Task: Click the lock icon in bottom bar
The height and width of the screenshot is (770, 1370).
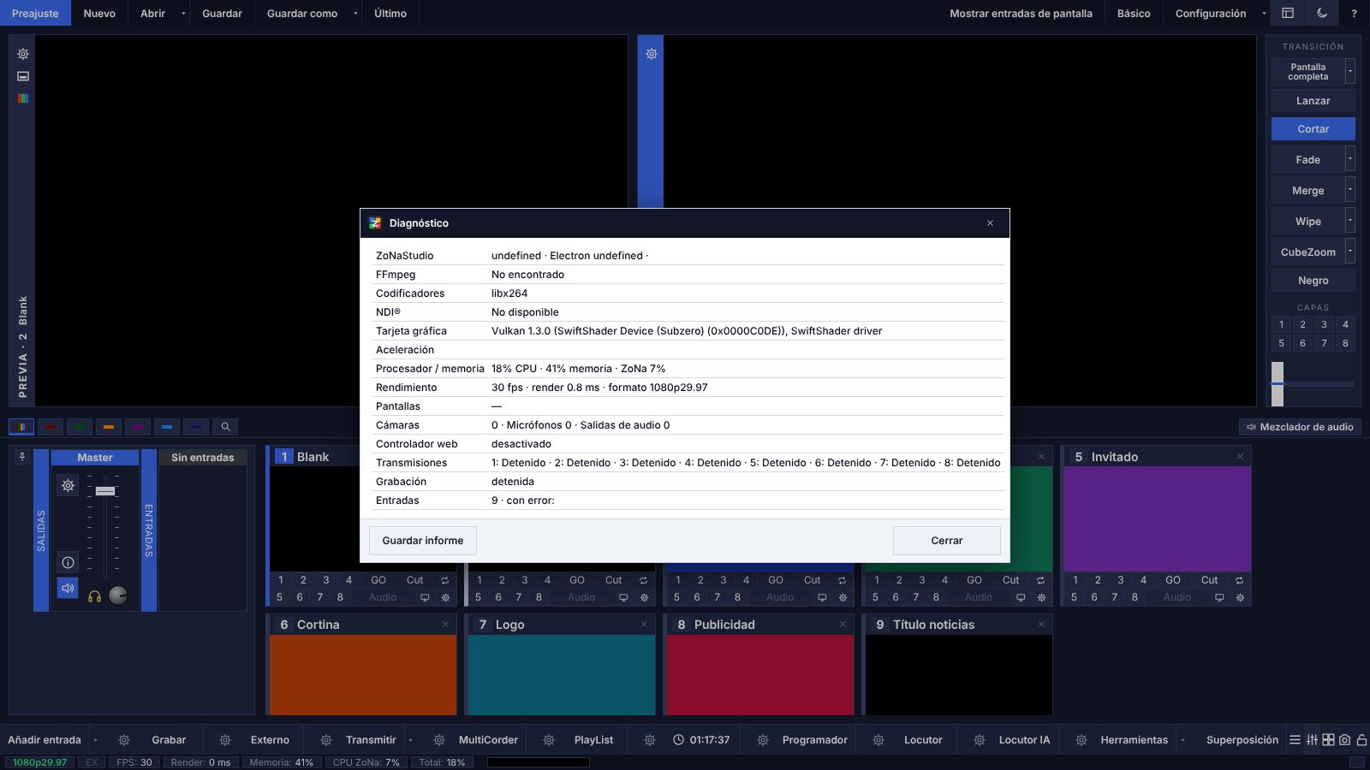Action: (1361, 740)
